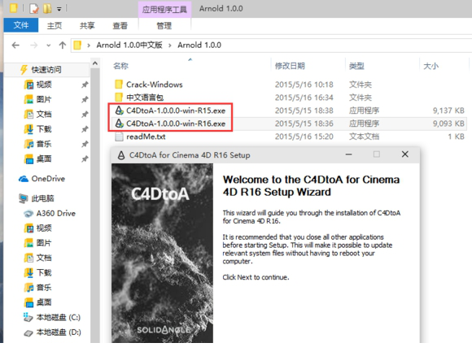Click New folder icon in quick access toolbar
The image size is (472, 356).
[47, 8]
